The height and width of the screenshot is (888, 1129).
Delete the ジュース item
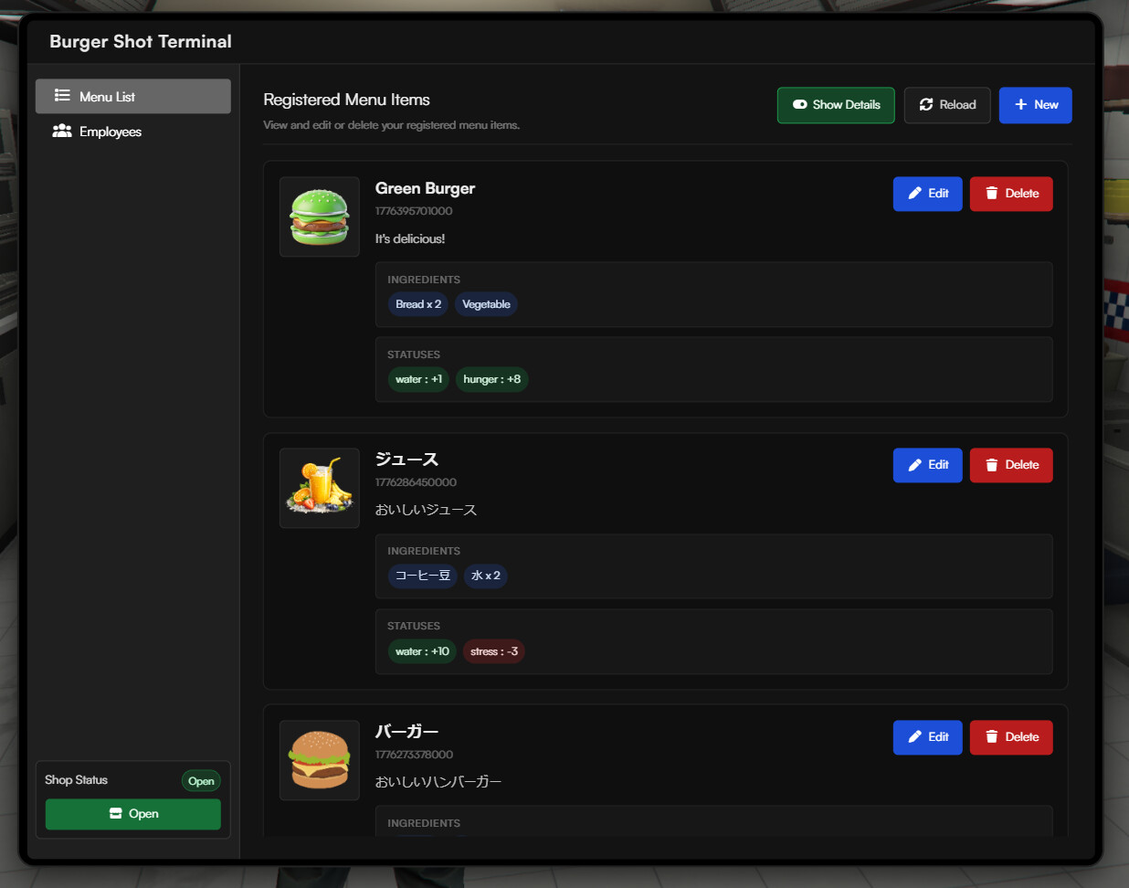point(1011,465)
